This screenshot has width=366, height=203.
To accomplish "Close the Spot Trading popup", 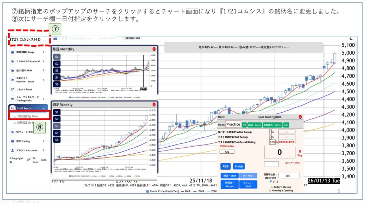I will pyautogui.click(x=300, y=117).
